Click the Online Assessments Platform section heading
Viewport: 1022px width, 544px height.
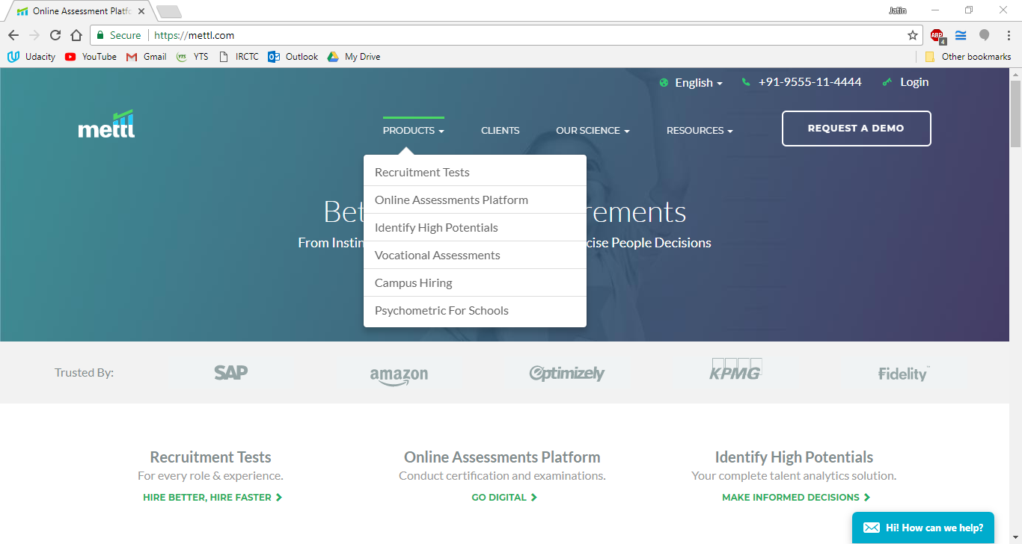(x=502, y=457)
